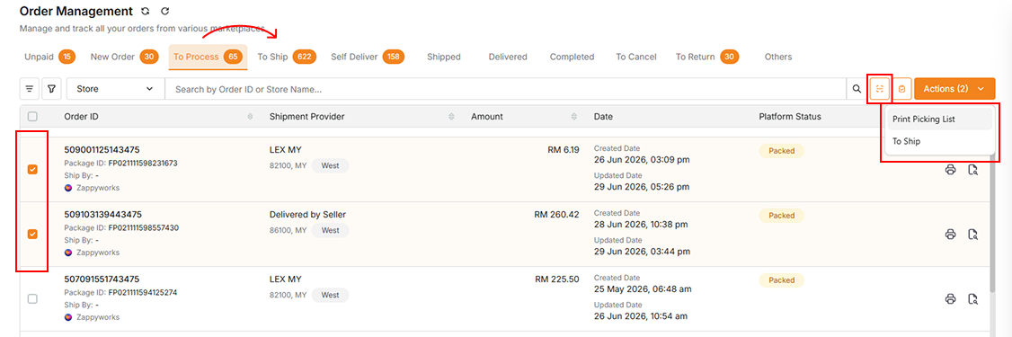
Task: Uncheck order 509001125143475 checkbox
Action: pyautogui.click(x=32, y=169)
